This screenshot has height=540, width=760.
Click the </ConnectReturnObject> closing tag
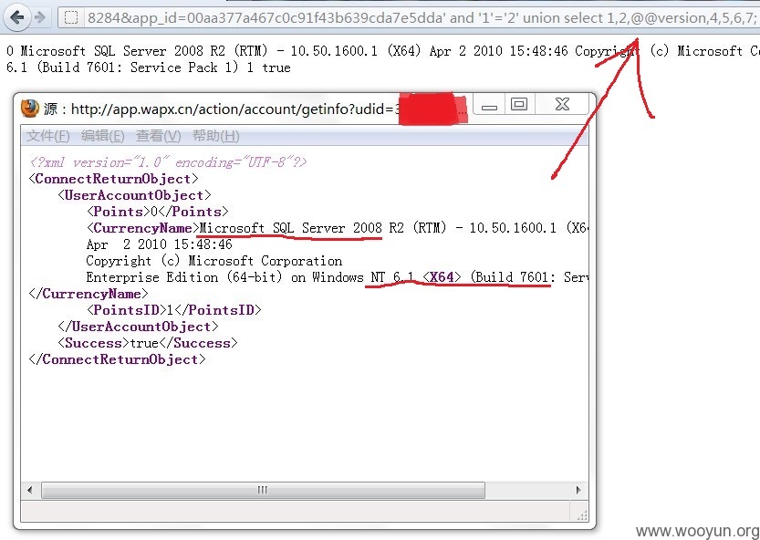tap(117, 359)
